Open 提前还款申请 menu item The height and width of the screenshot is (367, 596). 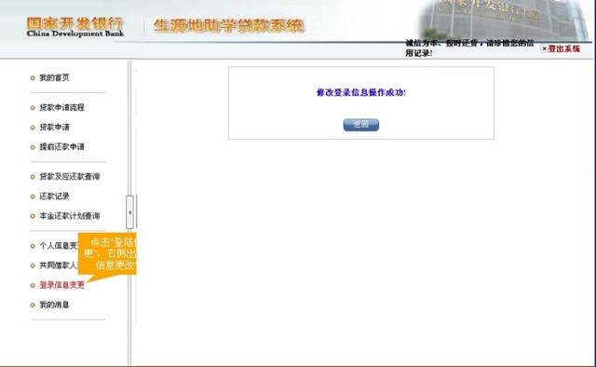click(62, 147)
